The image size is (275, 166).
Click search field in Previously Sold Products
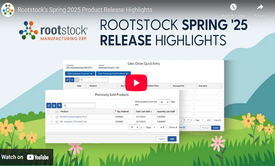pyautogui.click(x=79, y=106)
